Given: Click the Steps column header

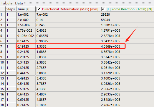Looking at the screenshot, I should click(x=11, y=9).
